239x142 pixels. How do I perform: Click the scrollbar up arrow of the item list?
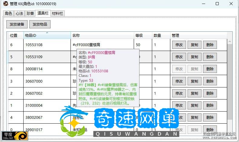(x=229, y=42)
